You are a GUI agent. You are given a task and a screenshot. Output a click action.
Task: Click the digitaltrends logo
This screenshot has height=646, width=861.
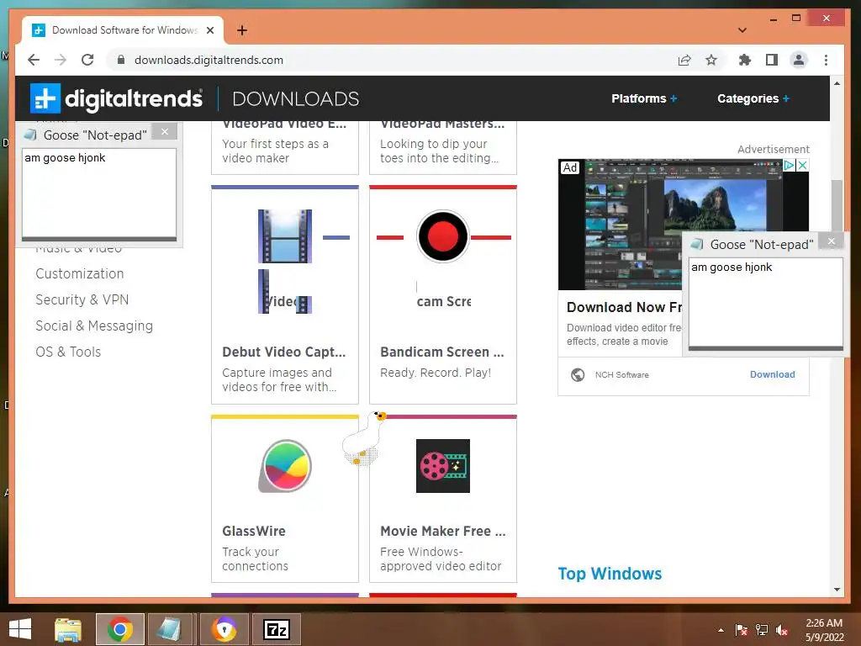pyautogui.click(x=116, y=99)
